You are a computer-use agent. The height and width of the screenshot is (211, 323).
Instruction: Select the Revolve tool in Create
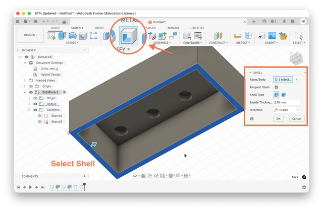pyautogui.click(x=73, y=36)
